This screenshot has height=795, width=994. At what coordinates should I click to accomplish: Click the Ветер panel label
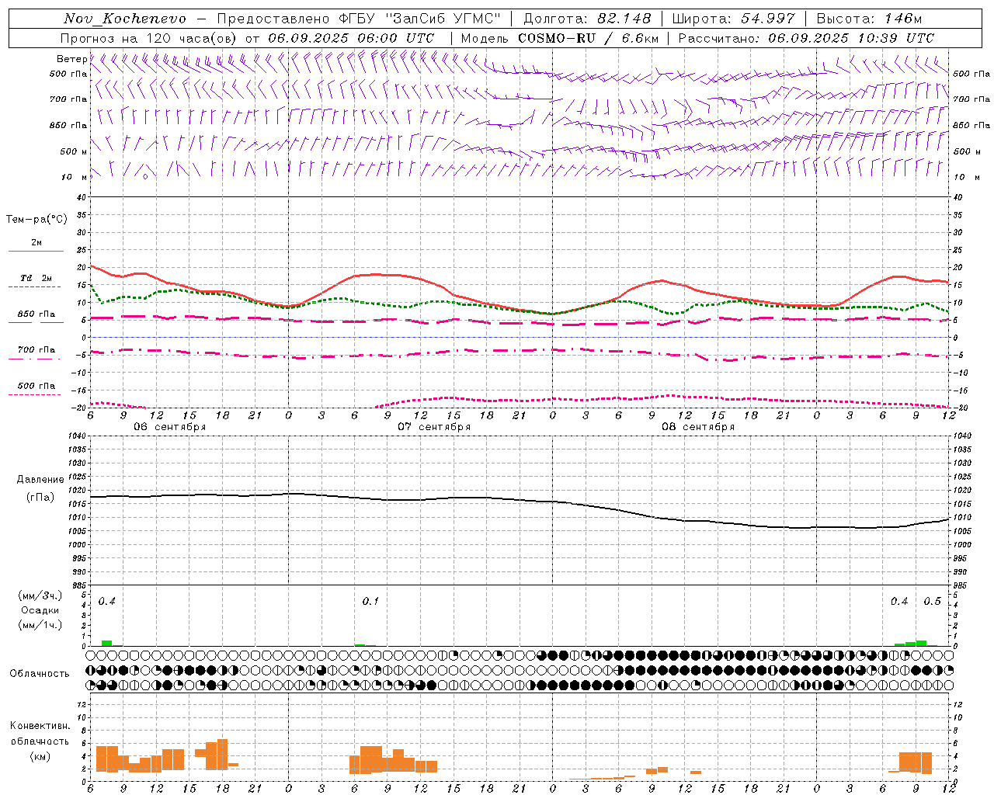72,59
